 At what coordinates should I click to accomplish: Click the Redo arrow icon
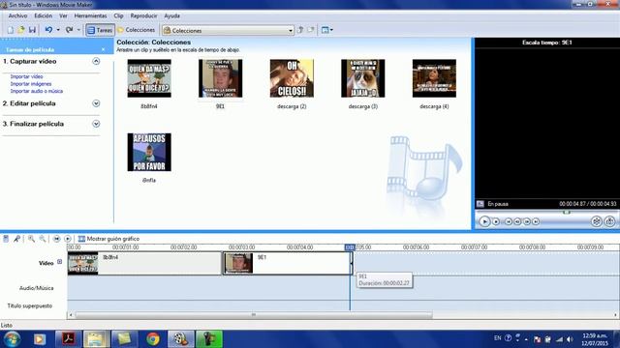click(x=69, y=30)
